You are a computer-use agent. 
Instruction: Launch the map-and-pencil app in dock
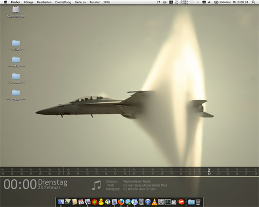tap(68, 202)
